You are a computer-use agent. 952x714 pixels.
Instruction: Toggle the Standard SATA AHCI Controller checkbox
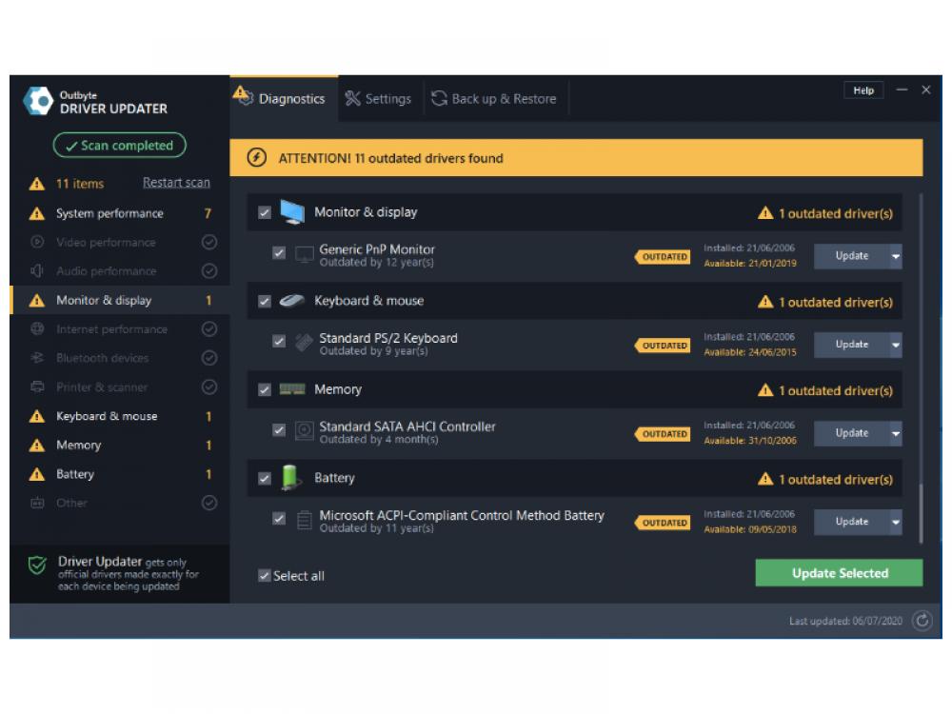[279, 430]
